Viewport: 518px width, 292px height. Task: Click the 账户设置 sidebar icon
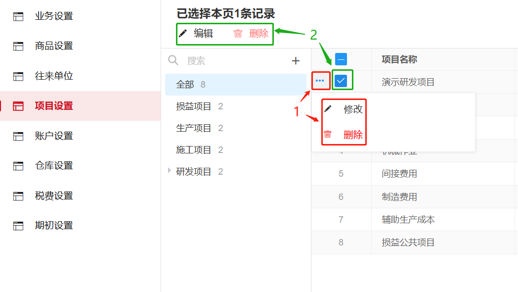[x=18, y=136]
